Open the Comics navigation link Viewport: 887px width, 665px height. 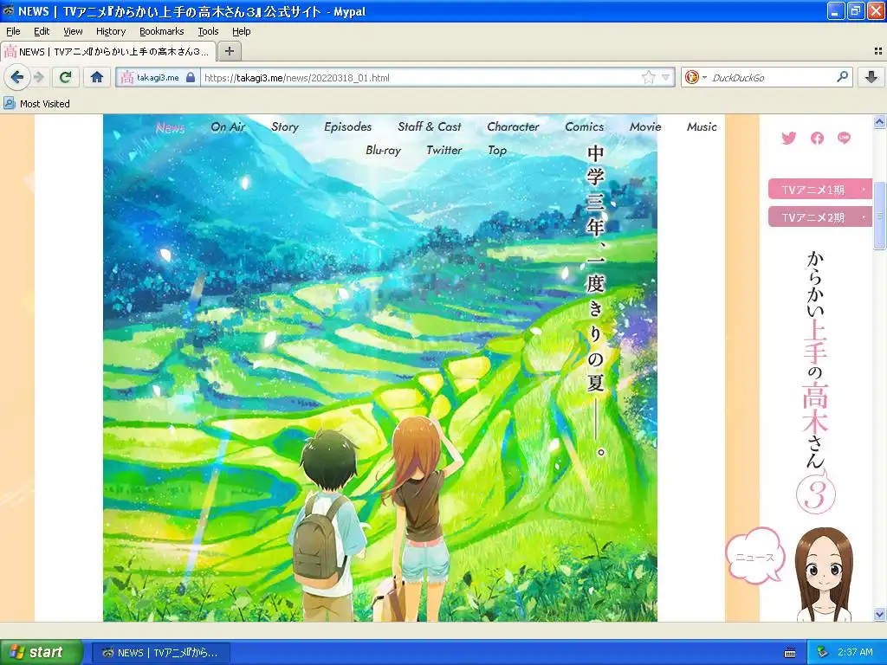pyautogui.click(x=585, y=127)
